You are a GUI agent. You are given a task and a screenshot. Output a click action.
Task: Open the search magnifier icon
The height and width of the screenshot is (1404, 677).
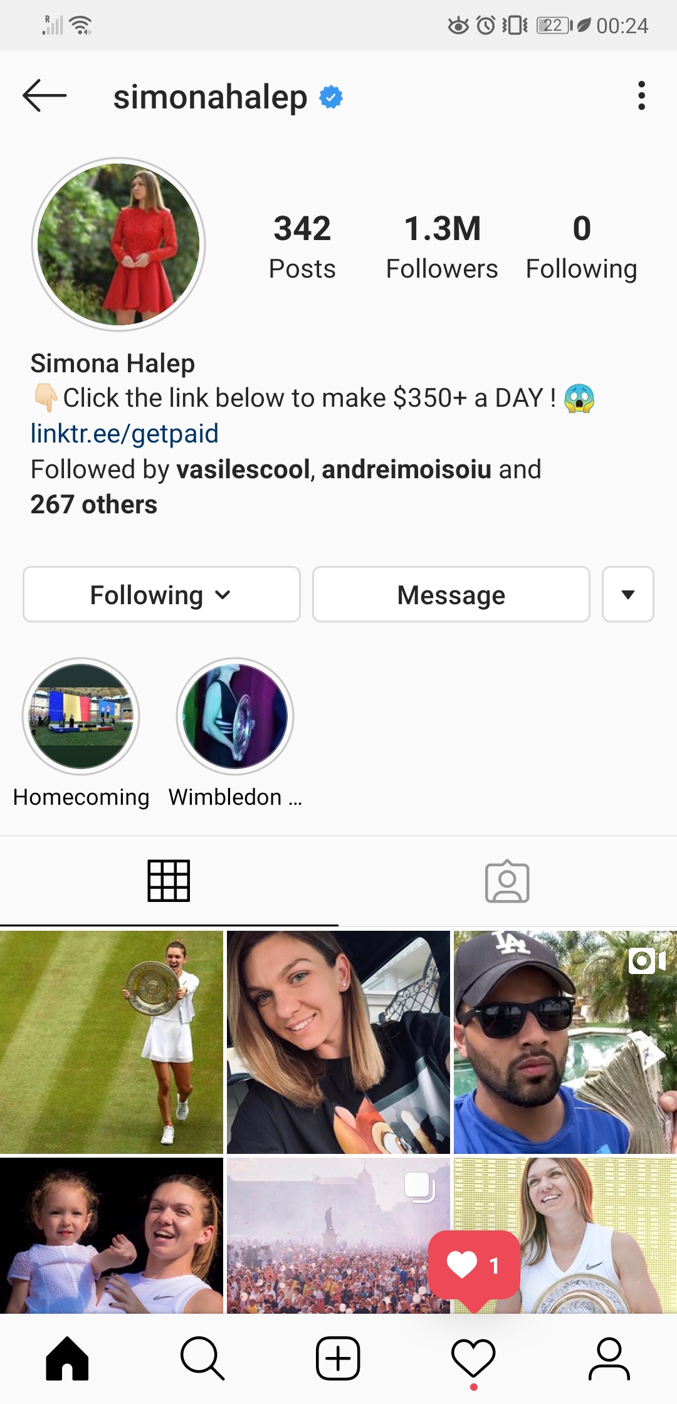point(202,1358)
